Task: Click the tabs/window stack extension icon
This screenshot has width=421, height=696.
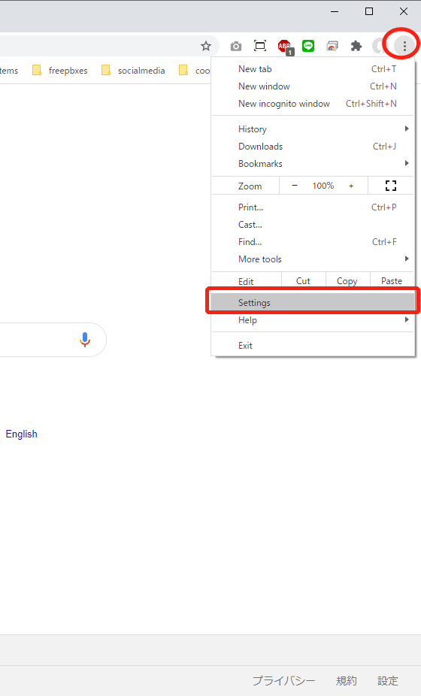Action: 332,46
